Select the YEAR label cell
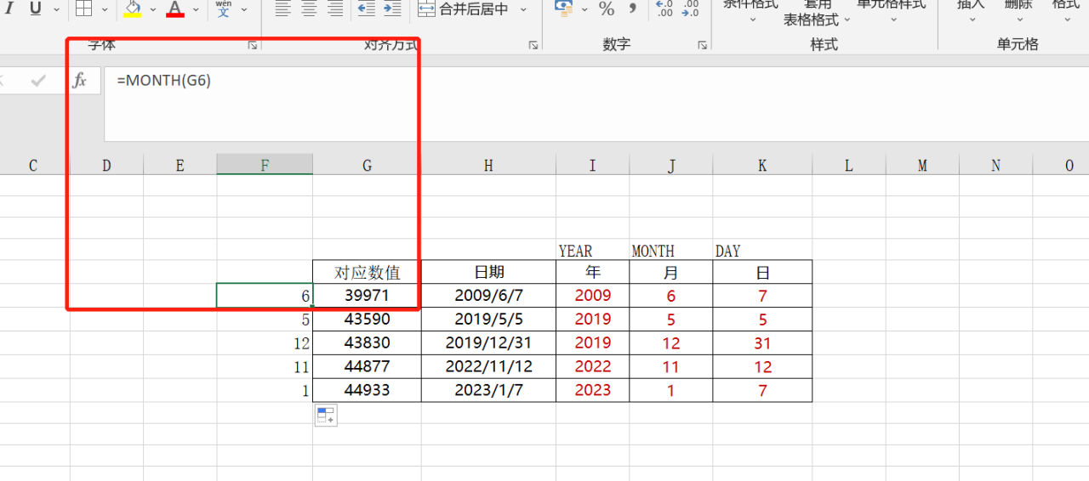The width and height of the screenshot is (1089, 481). [593, 251]
